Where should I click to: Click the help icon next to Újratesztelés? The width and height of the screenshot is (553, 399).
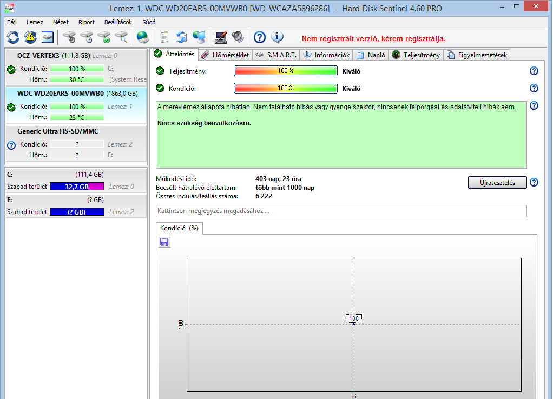(534, 182)
